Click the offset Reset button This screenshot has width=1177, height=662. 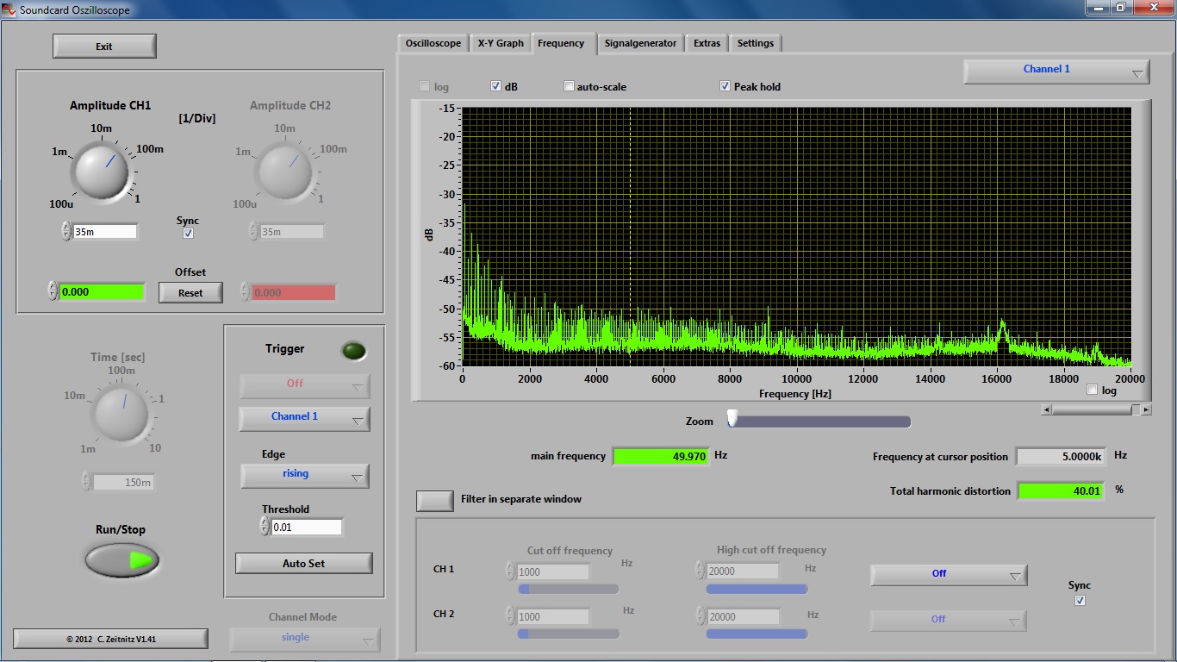coord(190,293)
